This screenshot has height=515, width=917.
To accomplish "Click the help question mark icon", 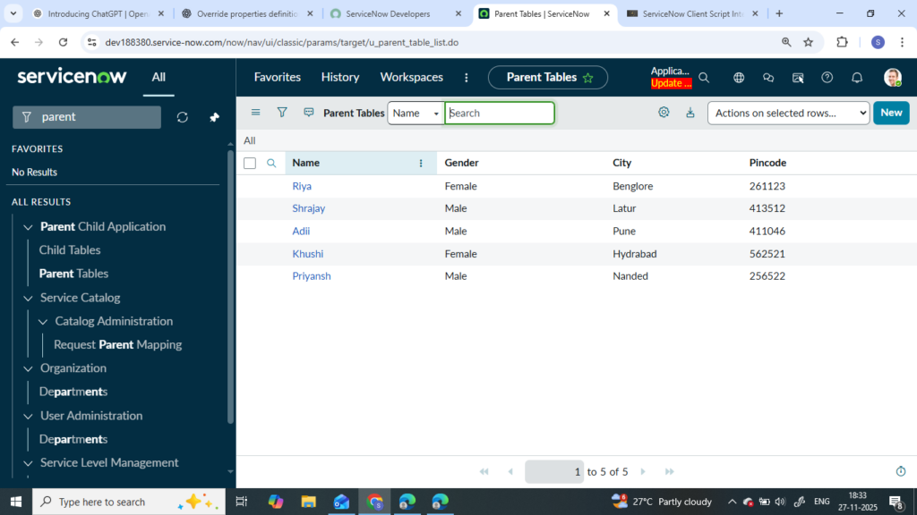I will (827, 78).
